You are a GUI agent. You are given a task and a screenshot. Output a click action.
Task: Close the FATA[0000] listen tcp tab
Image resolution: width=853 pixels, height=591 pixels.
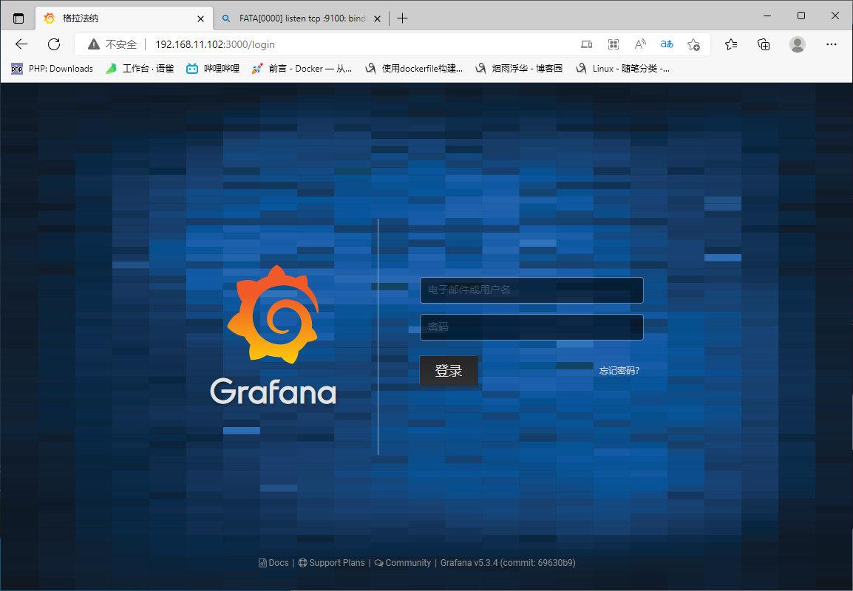click(x=378, y=18)
